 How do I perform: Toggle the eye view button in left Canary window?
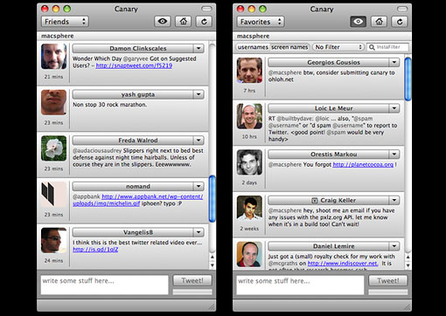(x=163, y=21)
